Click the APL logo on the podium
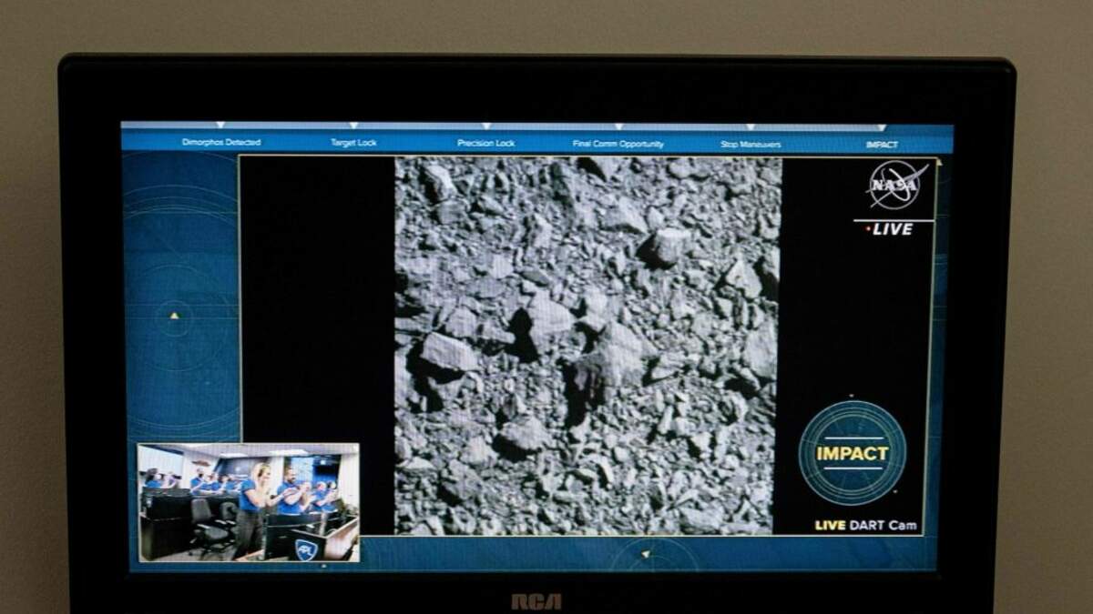The height and width of the screenshot is (614, 1093). coord(306,549)
